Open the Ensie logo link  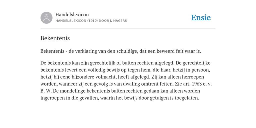201,17
